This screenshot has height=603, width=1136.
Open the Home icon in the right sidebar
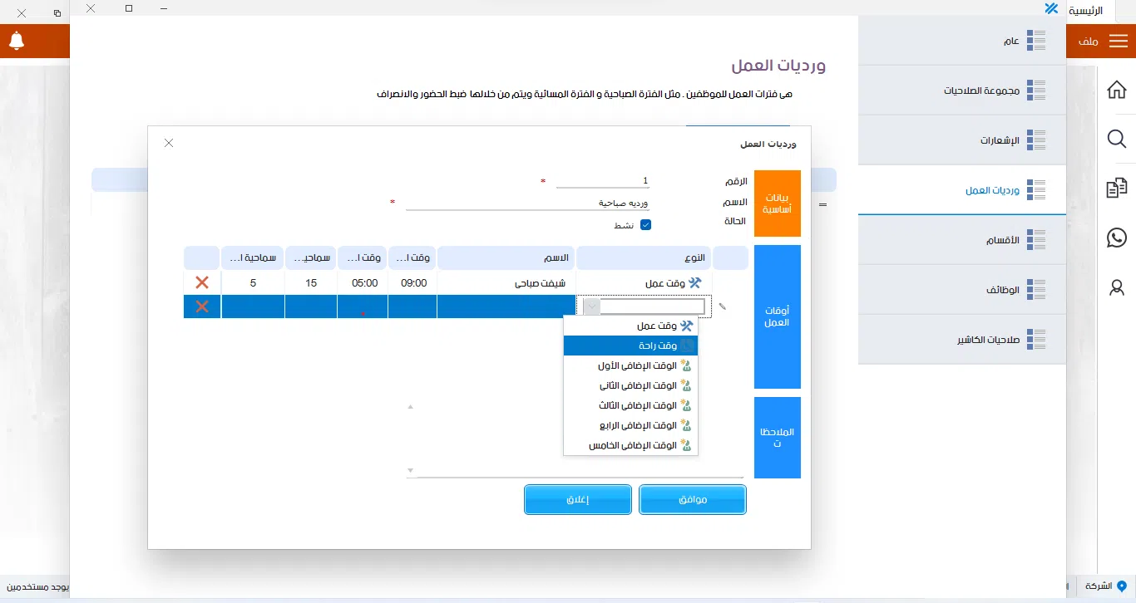point(1117,89)
